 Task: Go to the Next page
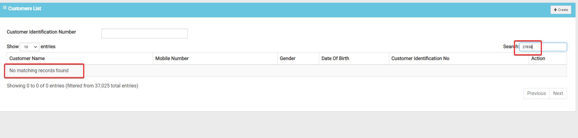[x=558, y=94]
